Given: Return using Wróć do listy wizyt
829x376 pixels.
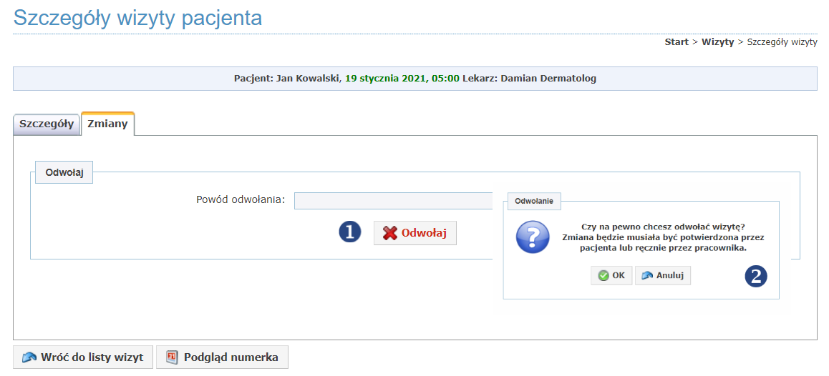Looking at the screenshot, I should pos(82,357).
